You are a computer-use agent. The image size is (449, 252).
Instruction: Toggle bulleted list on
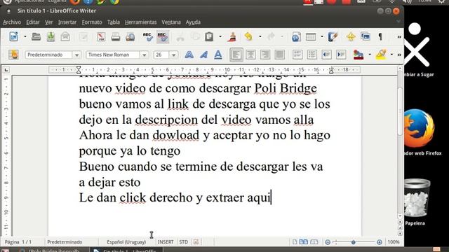point(311,55)
